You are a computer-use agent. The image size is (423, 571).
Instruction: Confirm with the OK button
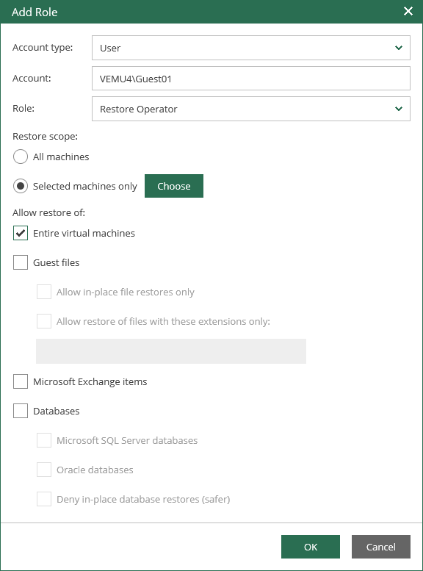pos(311,547)
